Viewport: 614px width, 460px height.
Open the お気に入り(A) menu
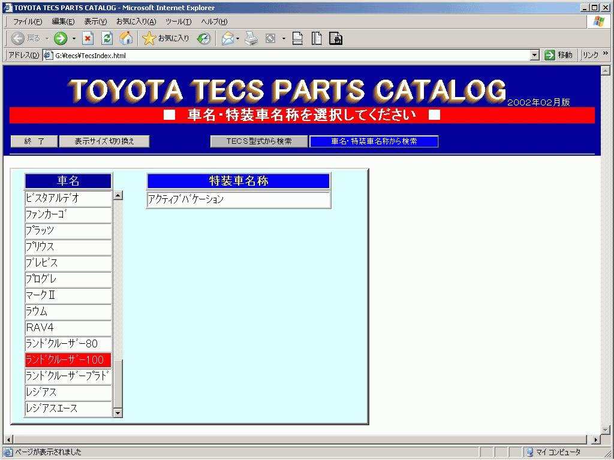(x=136, y=22)
